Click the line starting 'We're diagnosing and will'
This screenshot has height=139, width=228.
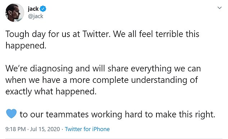click(x=103, y=69)
